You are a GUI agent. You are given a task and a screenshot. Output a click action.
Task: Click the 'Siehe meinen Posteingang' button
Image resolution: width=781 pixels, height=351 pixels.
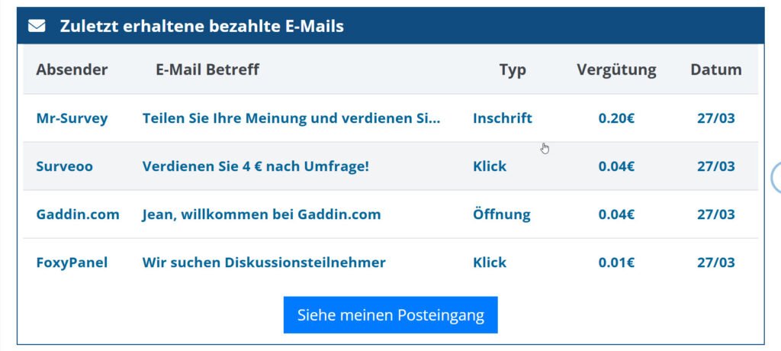(x=390, y=315)
